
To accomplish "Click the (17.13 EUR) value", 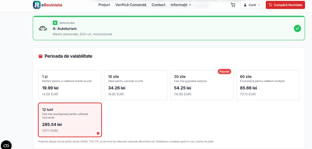I will 248,94.
